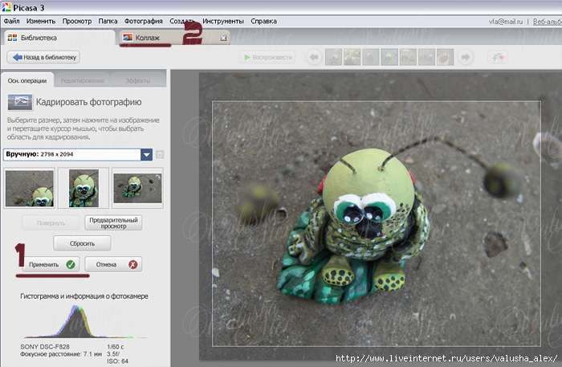
Task: Click the Library tab grid icon
Action: tap(13, 38)
